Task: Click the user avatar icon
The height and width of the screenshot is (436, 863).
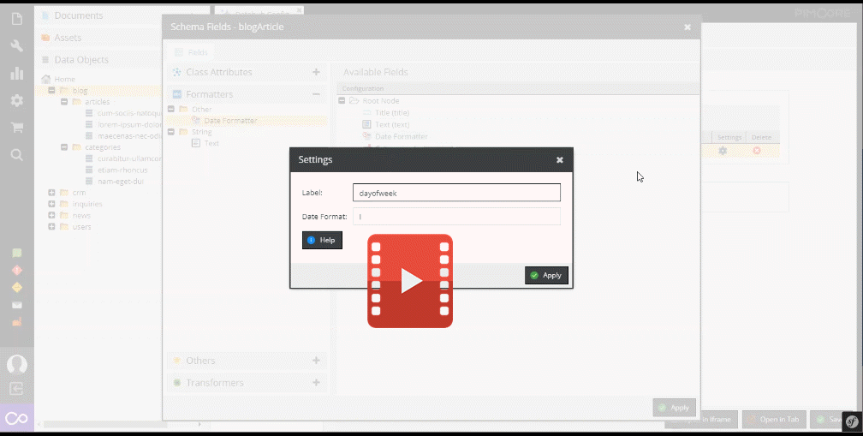Action: [x=16, y=364]
